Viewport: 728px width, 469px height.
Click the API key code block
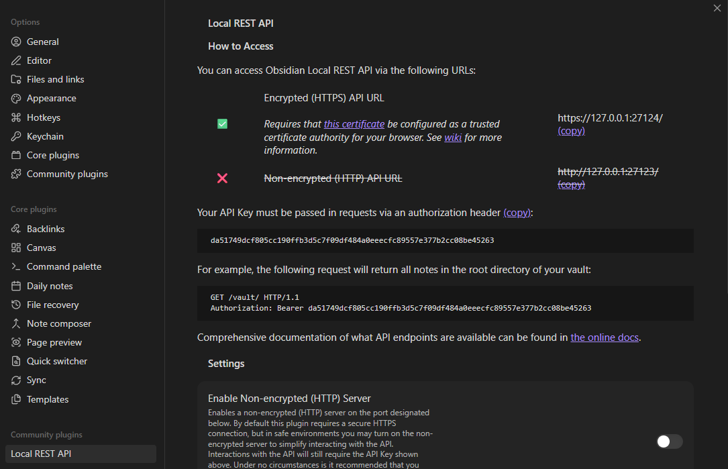pos(446,240)
